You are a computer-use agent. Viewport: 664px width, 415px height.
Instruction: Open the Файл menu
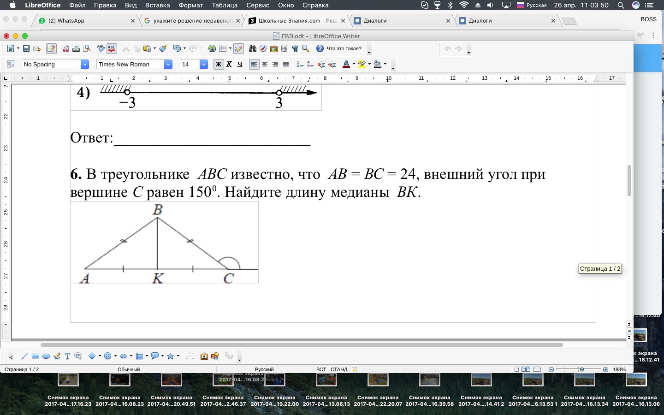click(x=77, y=5)
